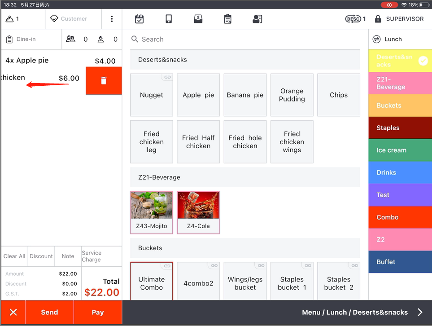Click the staff card icon in toolbar

click(257, 19)
